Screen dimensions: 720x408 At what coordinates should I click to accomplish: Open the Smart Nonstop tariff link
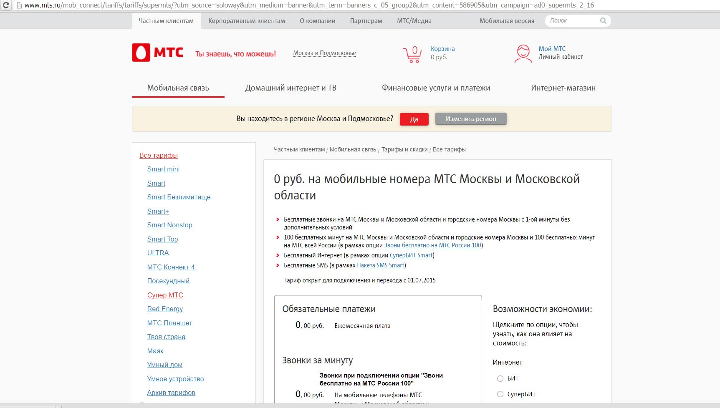tap(169, 225)
